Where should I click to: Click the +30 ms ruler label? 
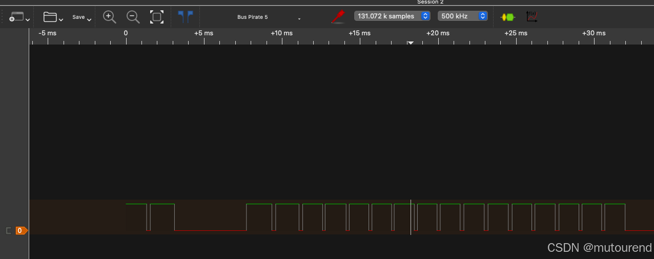click(x=594, y=33)
